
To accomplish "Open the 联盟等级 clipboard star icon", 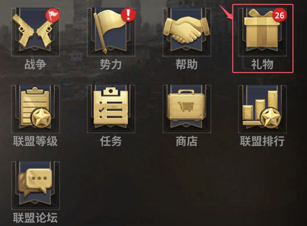I will (x=35, y=109).
